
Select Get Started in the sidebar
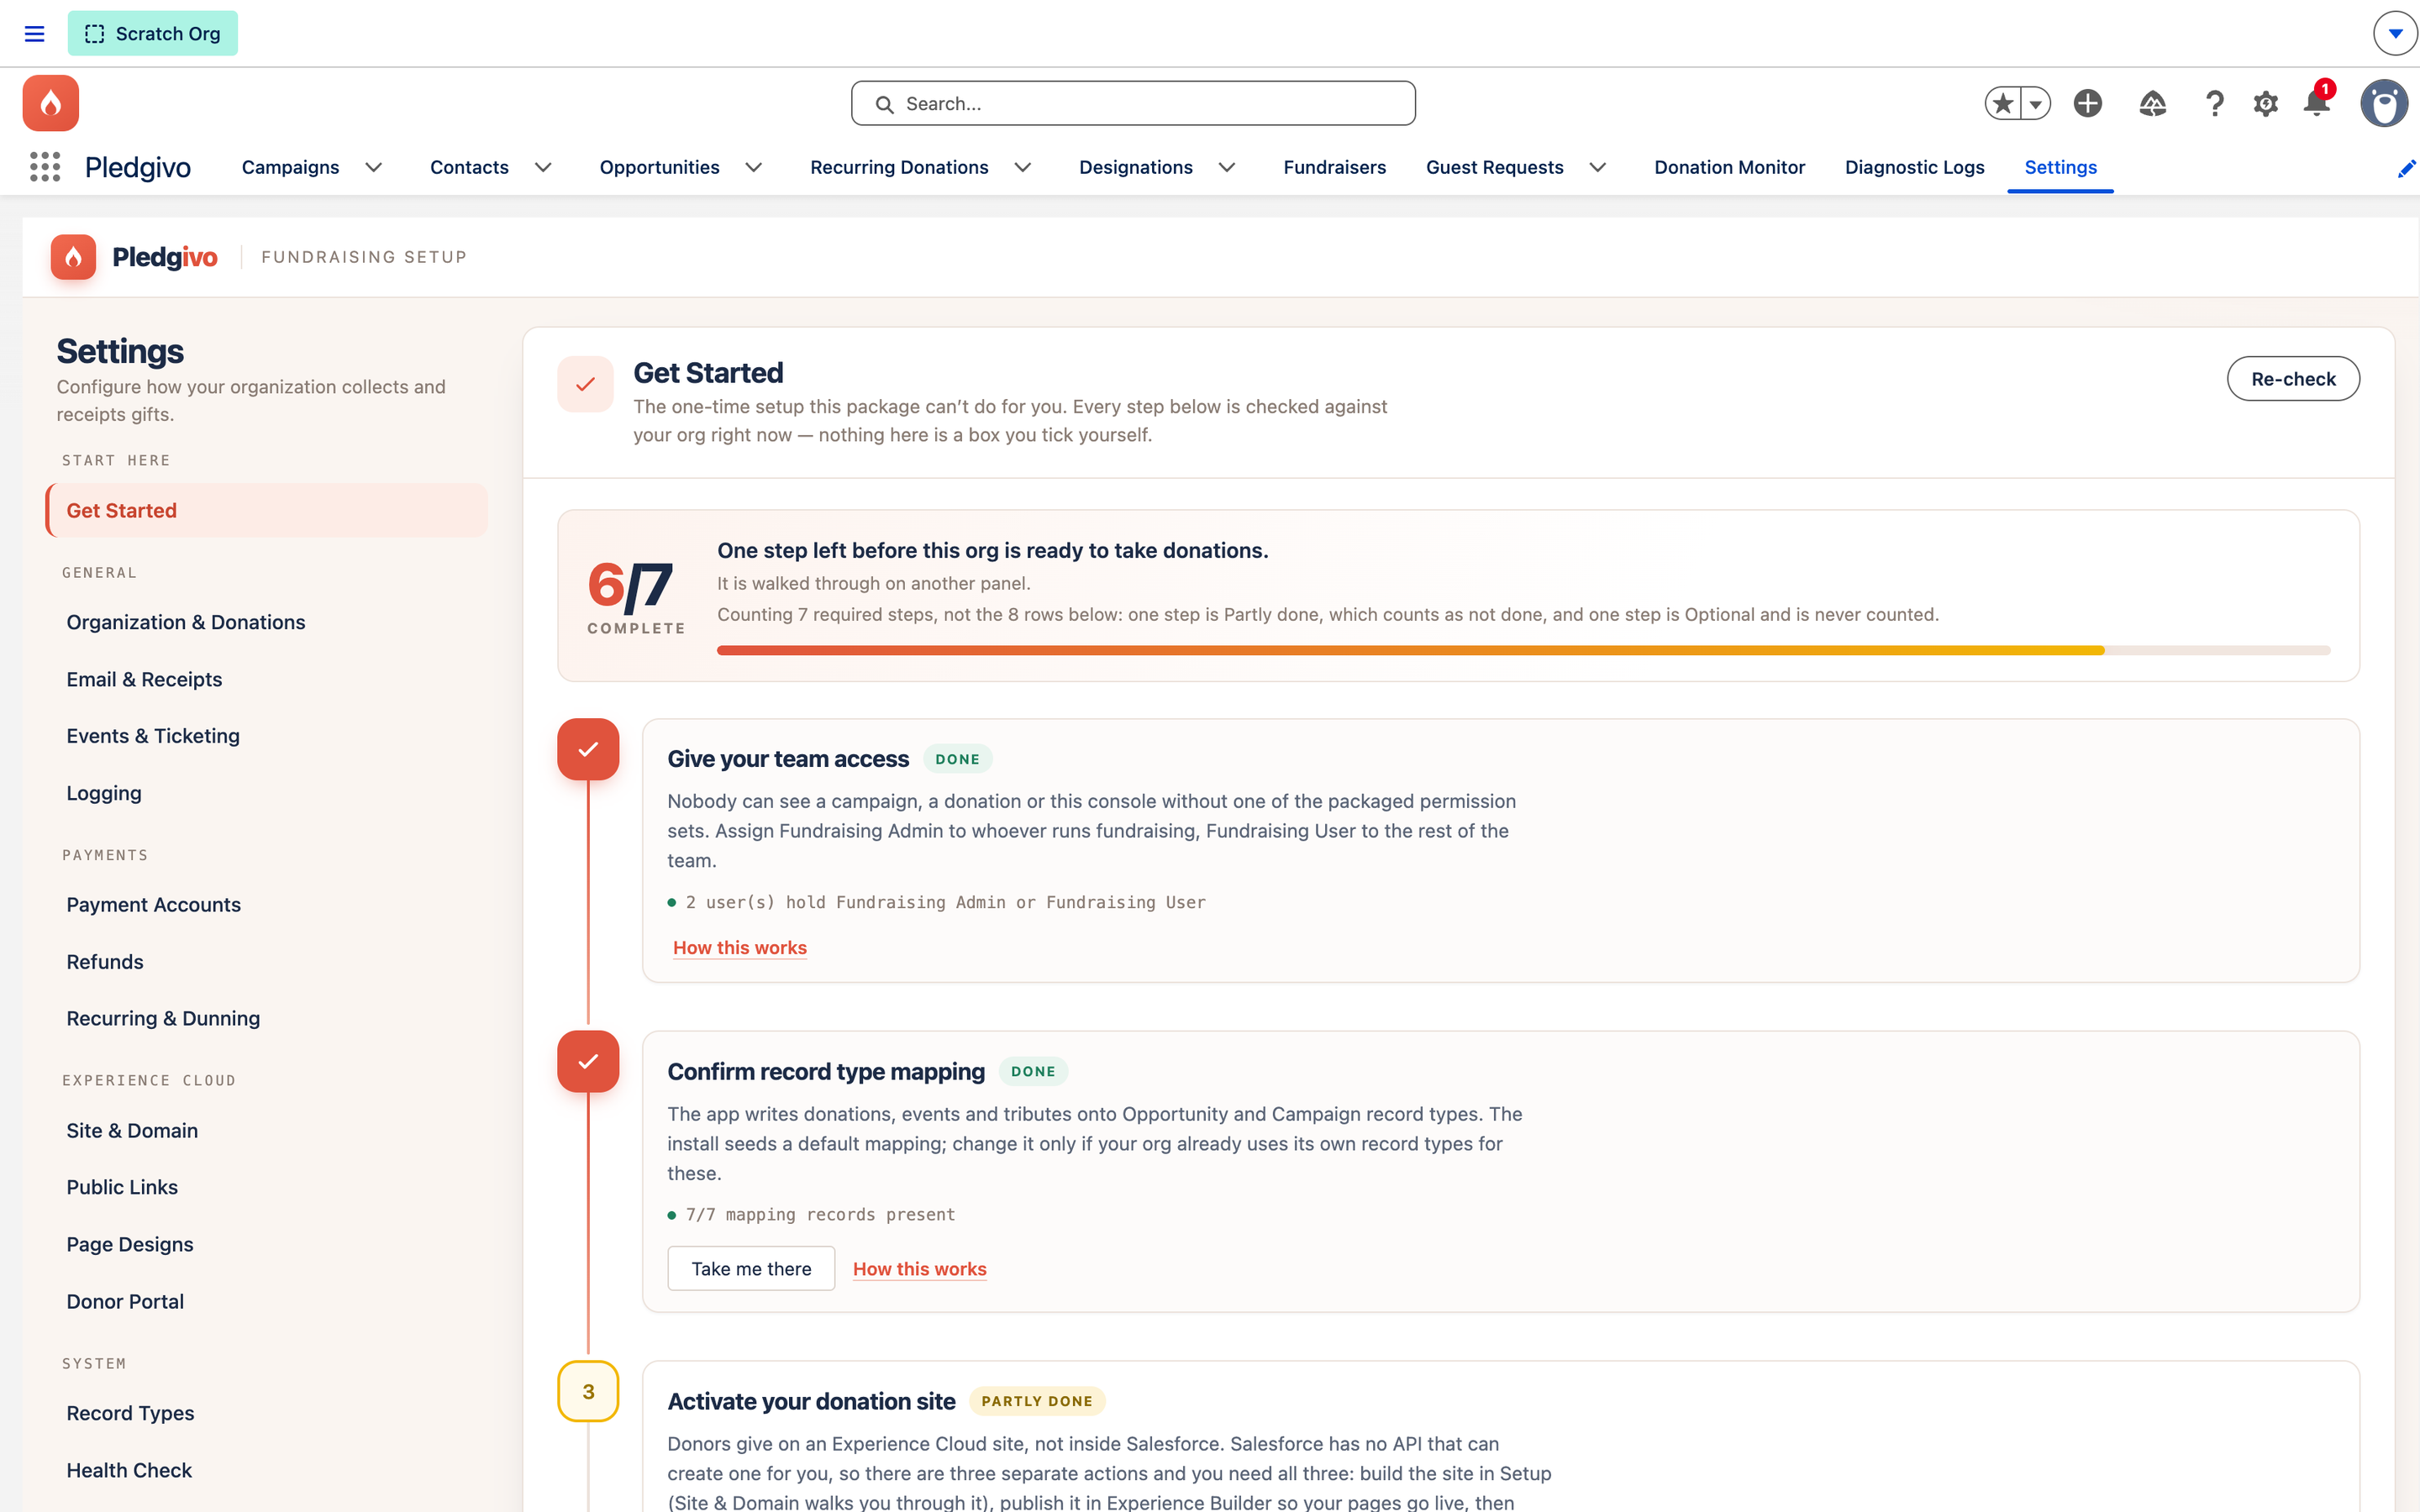tap(267, 510)
